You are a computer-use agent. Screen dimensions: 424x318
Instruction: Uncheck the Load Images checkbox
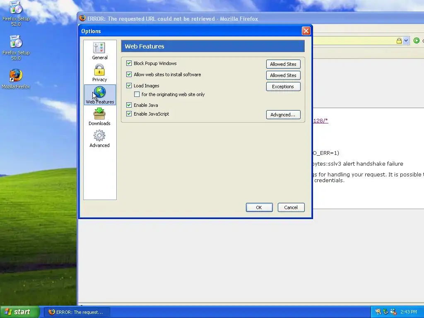point(129,86)
